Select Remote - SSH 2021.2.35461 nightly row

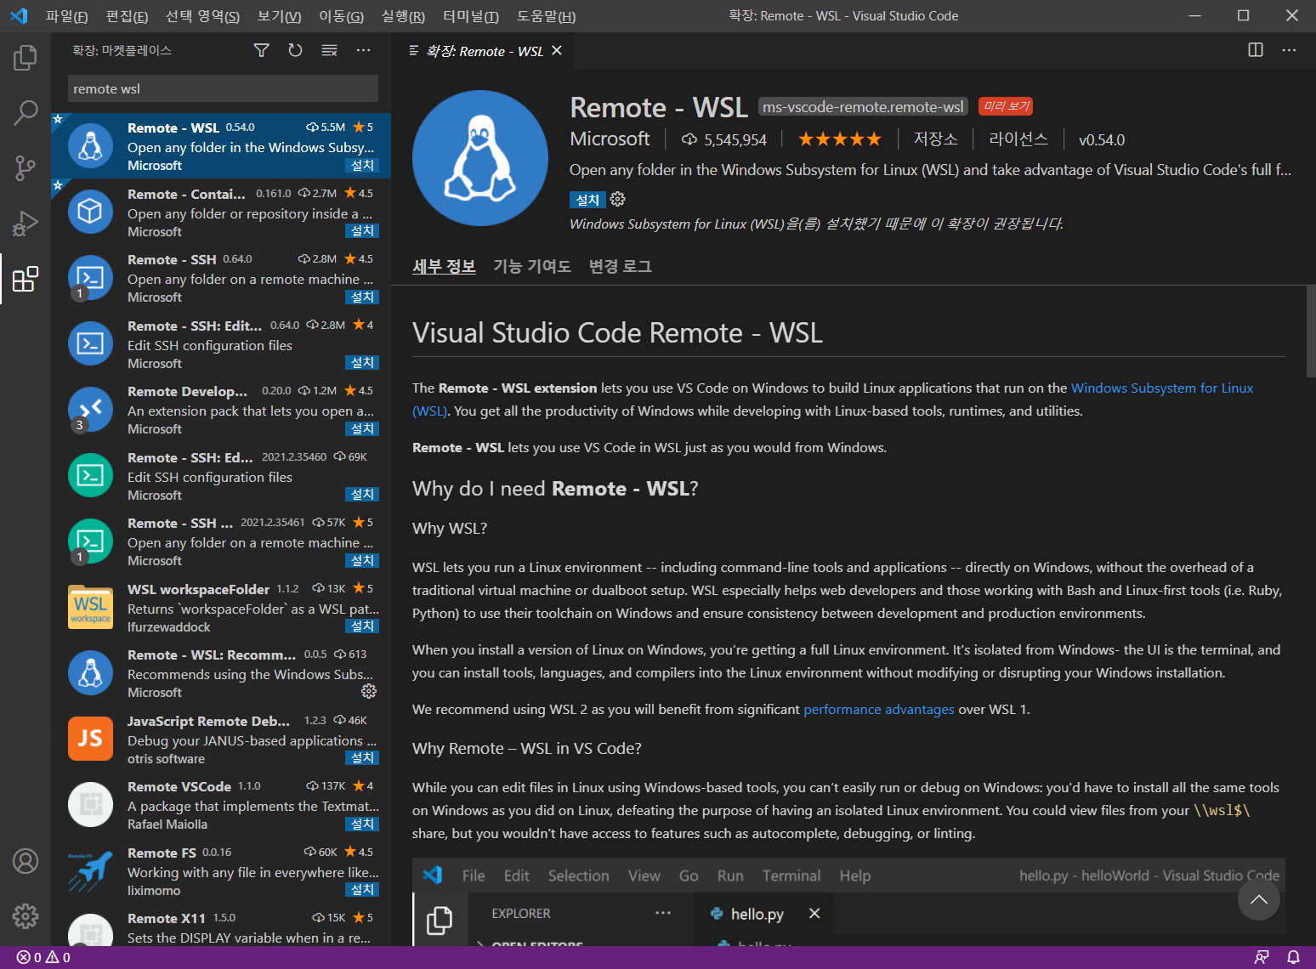(221, 541)
